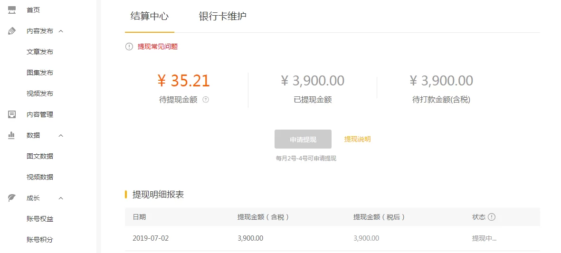The image size is (561, 253).
Task: Click the leaf icon for 成长
Action: pos(12,198)
